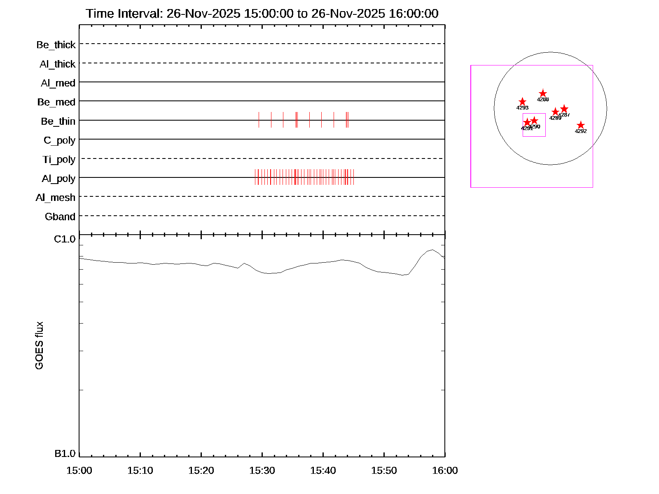Screen dimensions: 659x494
Task: Click the 15:50 time axis label
Action: [x=384, y=471]
